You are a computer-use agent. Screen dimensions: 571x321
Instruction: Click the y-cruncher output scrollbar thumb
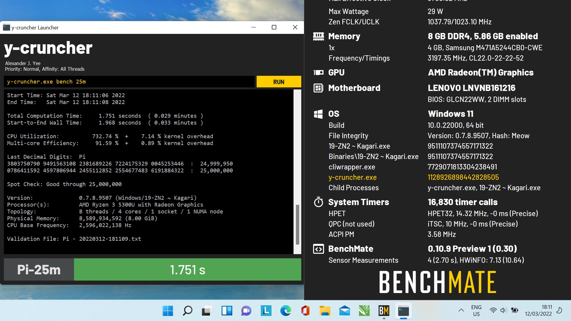click(x=297, y=224)
